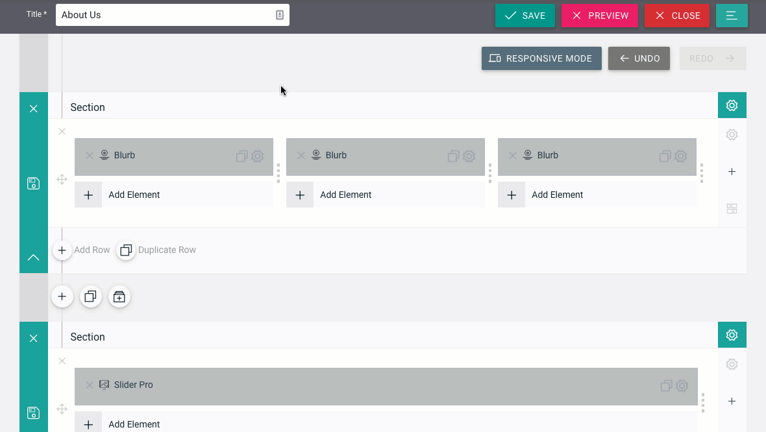Edit the page title input field
The height and width of the screenshot is (432, 766).
click(x=172, y=14)
